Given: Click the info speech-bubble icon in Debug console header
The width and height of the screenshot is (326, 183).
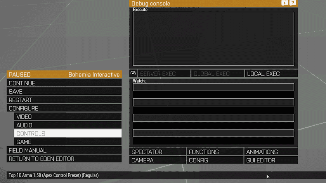Looking at the screenshot, I should click(x=284, y=3).
